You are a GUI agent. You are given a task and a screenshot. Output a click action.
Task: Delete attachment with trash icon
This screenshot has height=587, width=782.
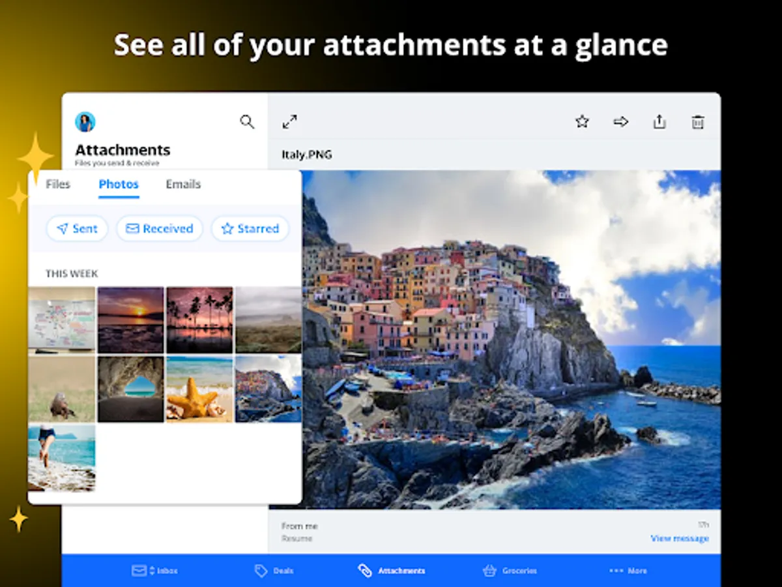(x=698, y=122)
